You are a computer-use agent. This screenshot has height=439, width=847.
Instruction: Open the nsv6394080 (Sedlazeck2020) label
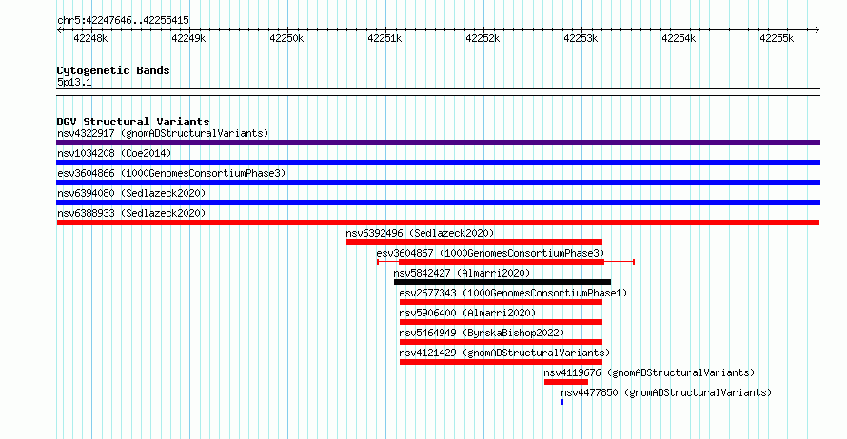[x=131, y=193]
